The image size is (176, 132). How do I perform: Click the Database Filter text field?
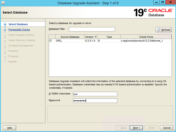click(x=92, y=29)
